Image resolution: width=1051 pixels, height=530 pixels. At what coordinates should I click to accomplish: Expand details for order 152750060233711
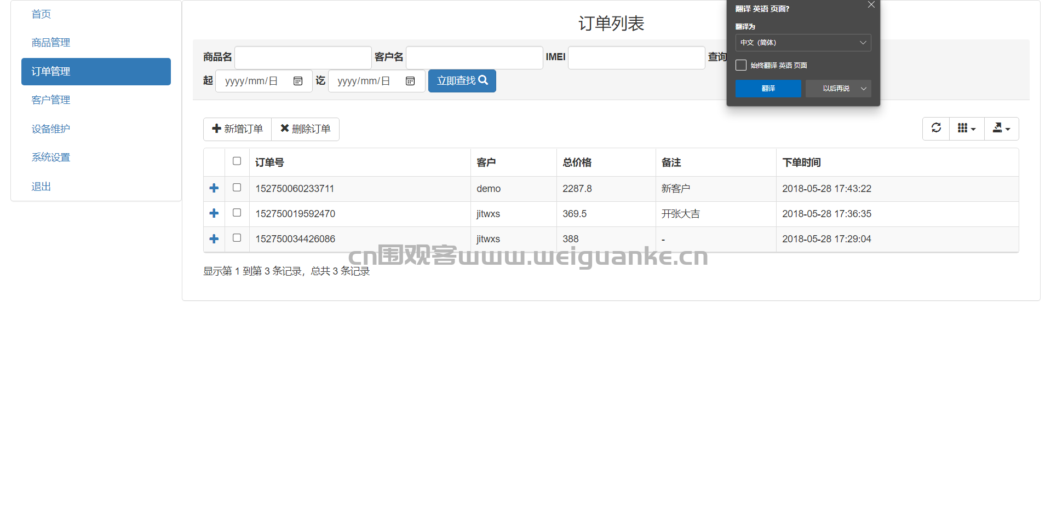tap(214, 188)
